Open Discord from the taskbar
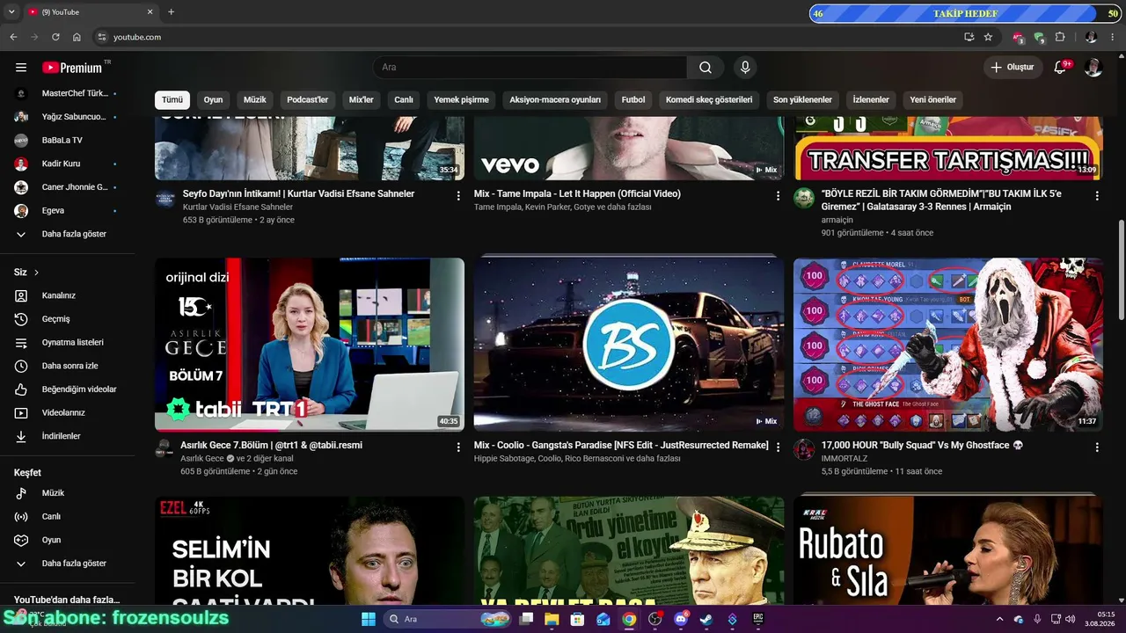Viewport: 1126px width, 633px height. [x=680, y=619]
